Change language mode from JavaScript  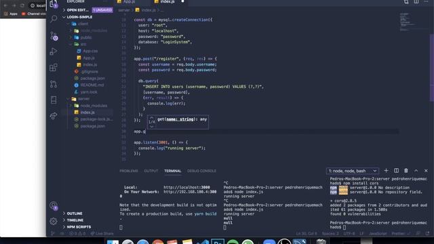click(x=378, y=233)
